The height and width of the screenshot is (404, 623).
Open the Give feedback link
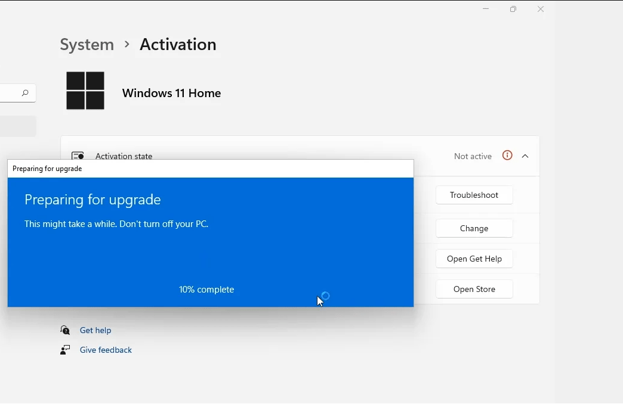coord(106,350)
